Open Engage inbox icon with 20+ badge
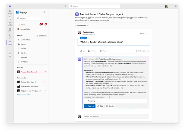The height and width of the screenshot is (132, 185). click(x=41, y=24)
